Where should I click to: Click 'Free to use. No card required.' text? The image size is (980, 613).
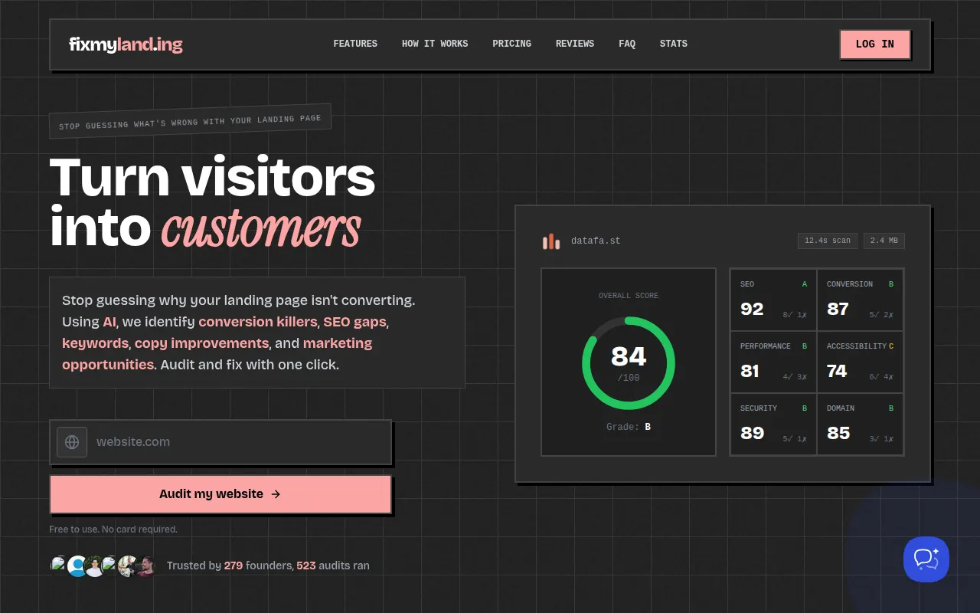[x=113, y=529]
